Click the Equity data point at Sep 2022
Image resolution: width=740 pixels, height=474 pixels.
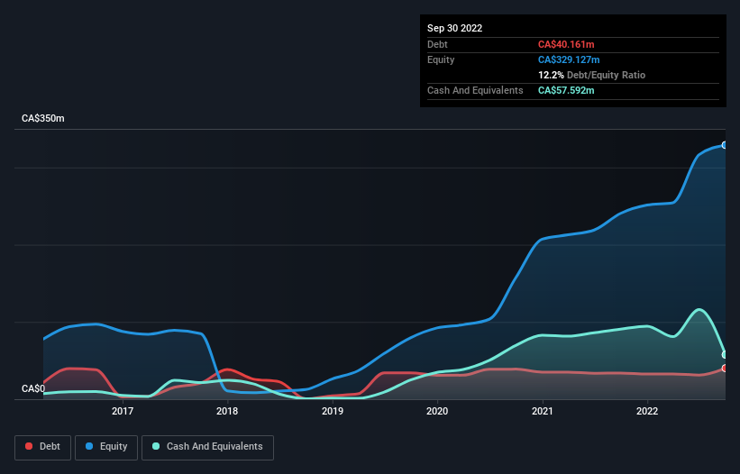[x=725, y=145]
